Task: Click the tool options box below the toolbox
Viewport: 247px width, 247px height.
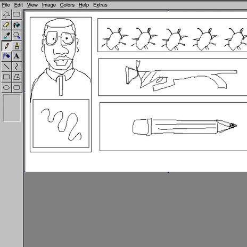Action: coord(12,108)
